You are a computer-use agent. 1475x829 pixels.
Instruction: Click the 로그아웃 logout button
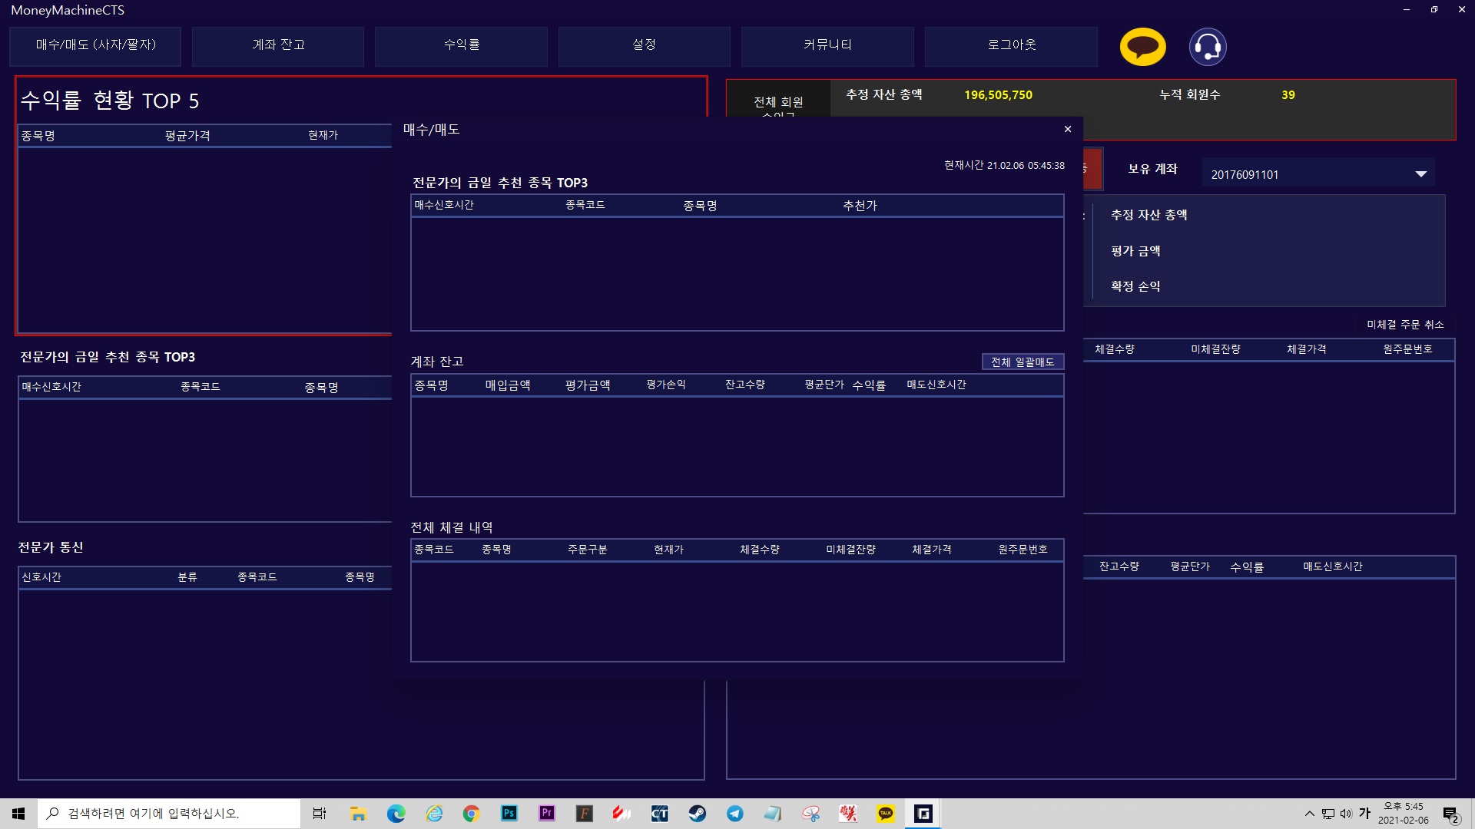coord(1011,45)
